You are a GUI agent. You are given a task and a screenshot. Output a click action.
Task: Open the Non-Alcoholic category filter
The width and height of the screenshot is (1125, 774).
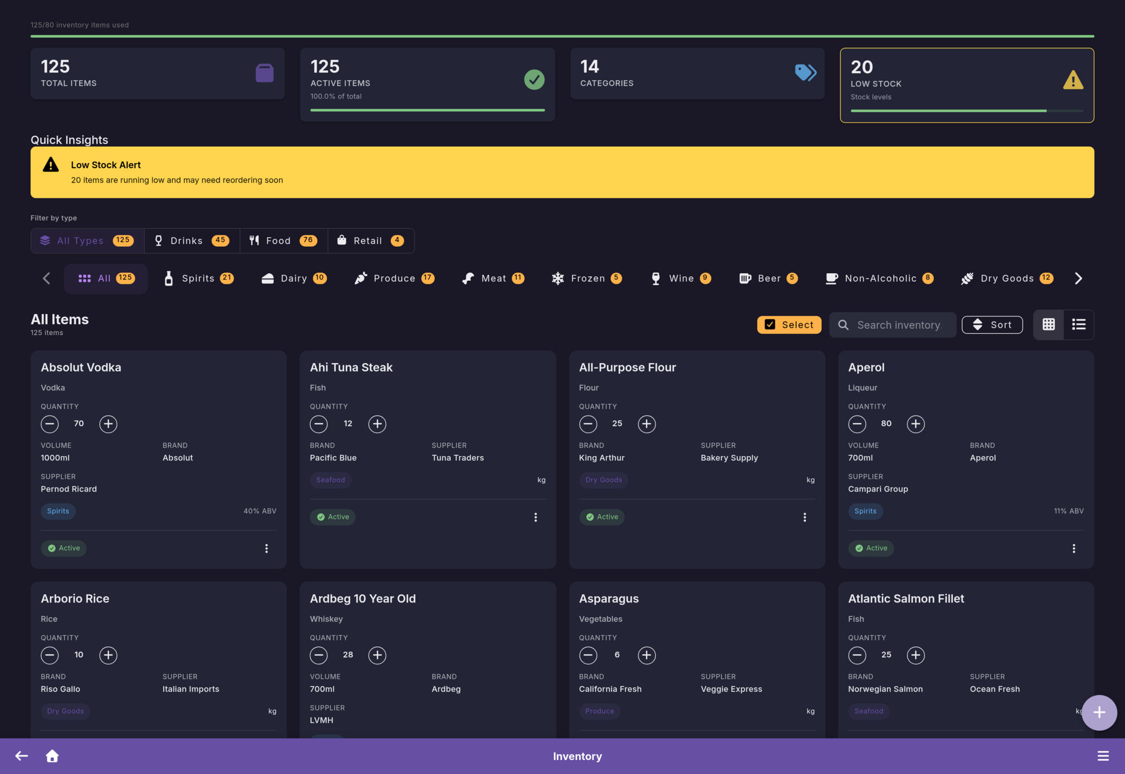(879, 278)
